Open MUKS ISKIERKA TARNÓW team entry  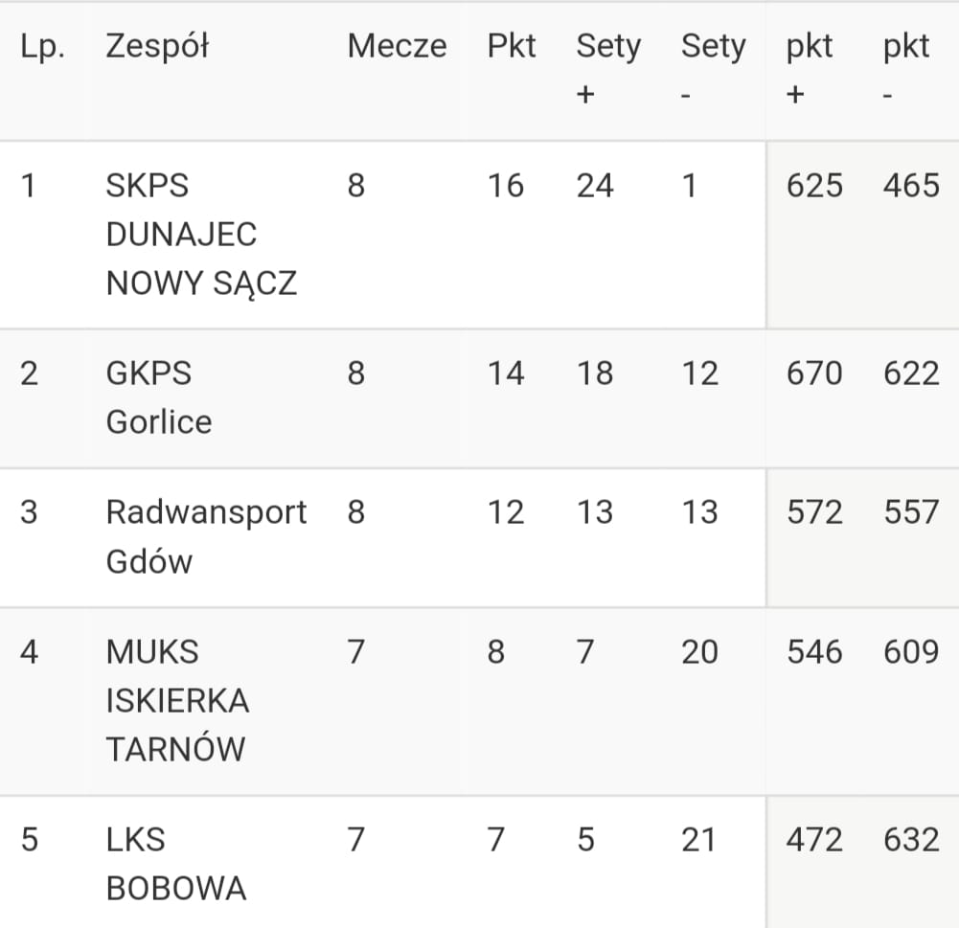click(x=177, y=701)
